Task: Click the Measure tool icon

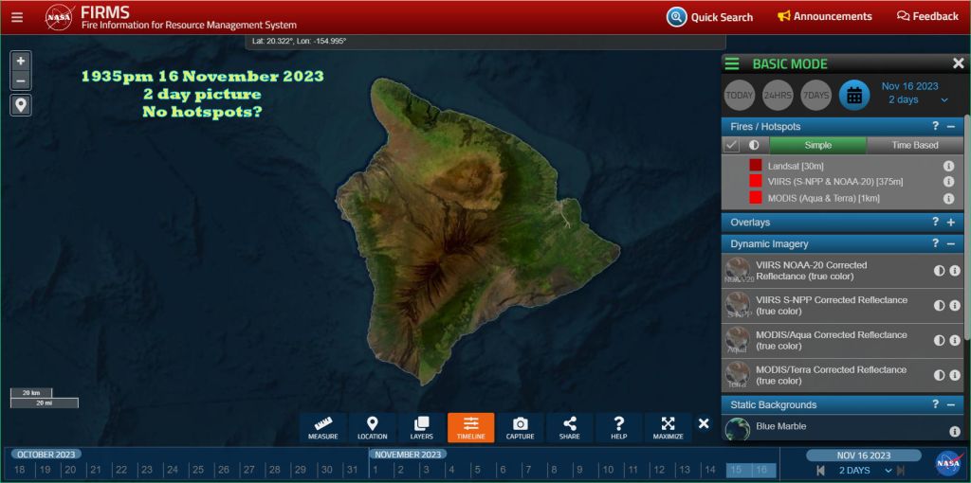Action: 323,427
